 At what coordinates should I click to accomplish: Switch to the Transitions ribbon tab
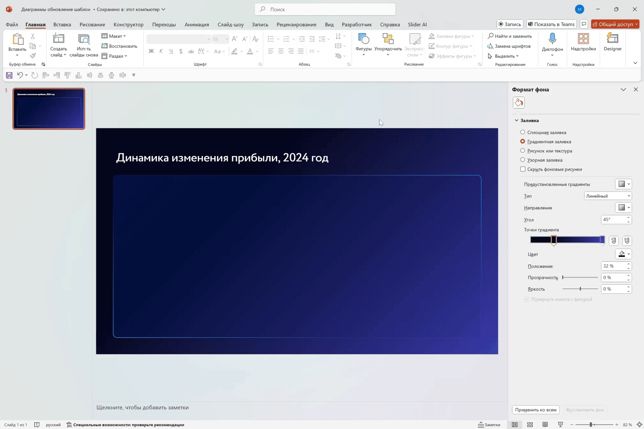(164, 25)
